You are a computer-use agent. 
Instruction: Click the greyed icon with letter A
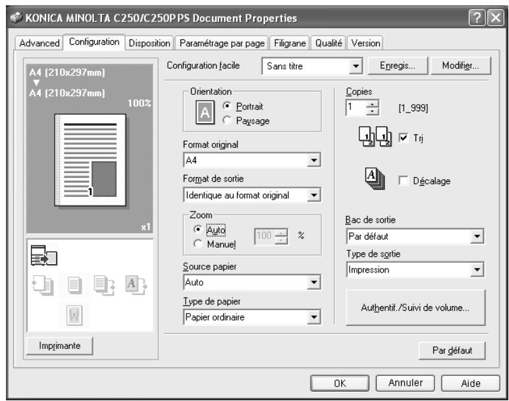click(x=136, y=285)
